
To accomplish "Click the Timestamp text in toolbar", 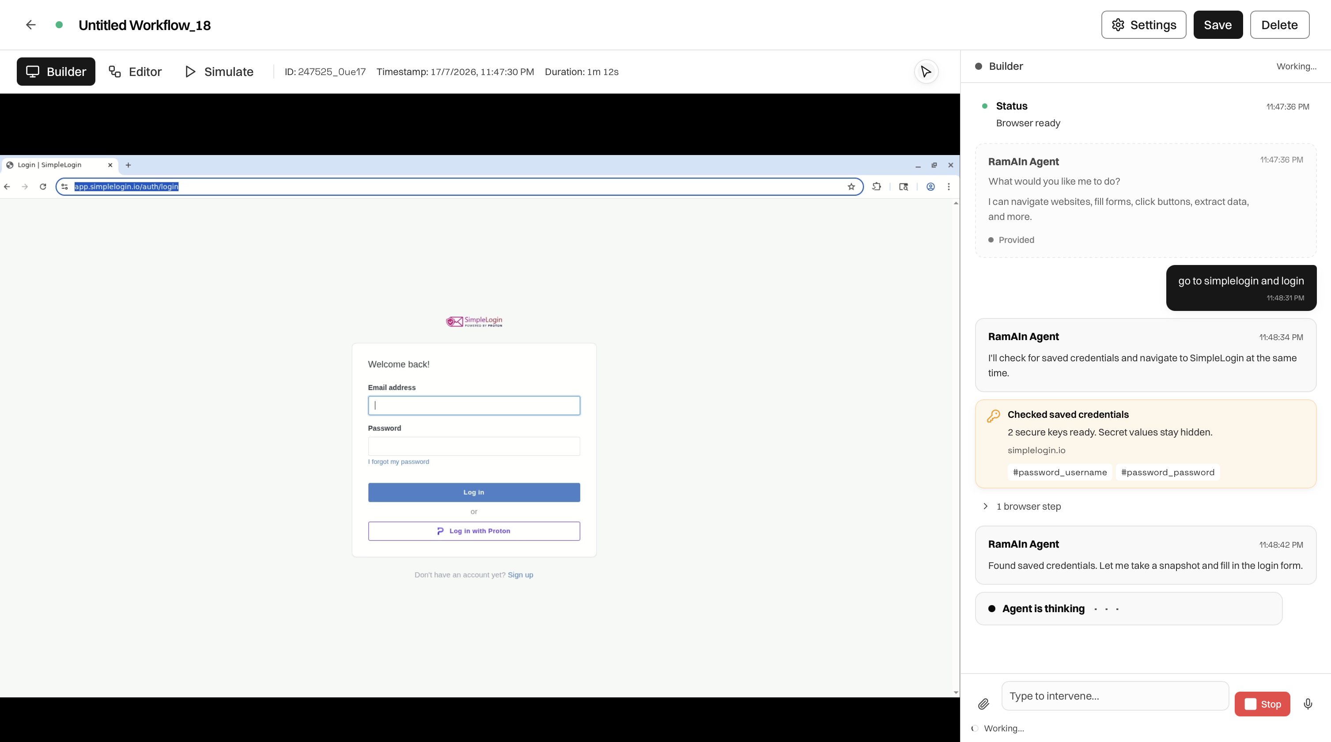I will tap(455, 72).
